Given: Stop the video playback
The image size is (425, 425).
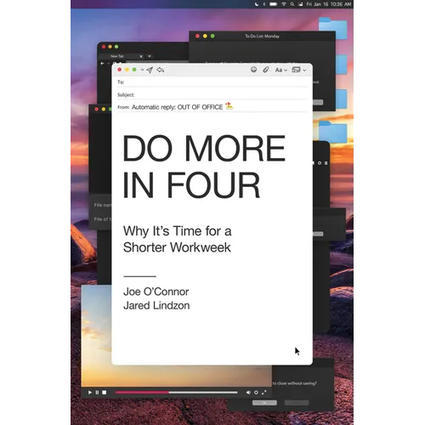Looking at the screenshot, I should point(105,393).
